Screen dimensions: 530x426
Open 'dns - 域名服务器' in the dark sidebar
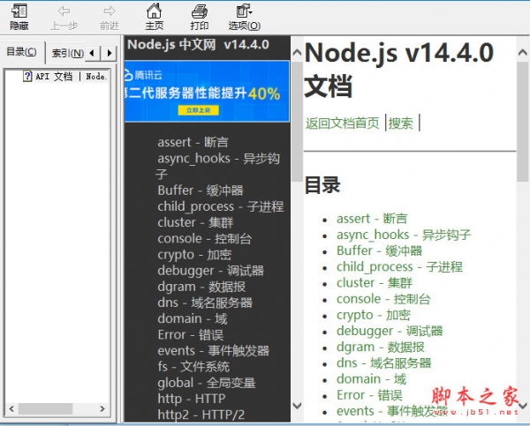205,303
